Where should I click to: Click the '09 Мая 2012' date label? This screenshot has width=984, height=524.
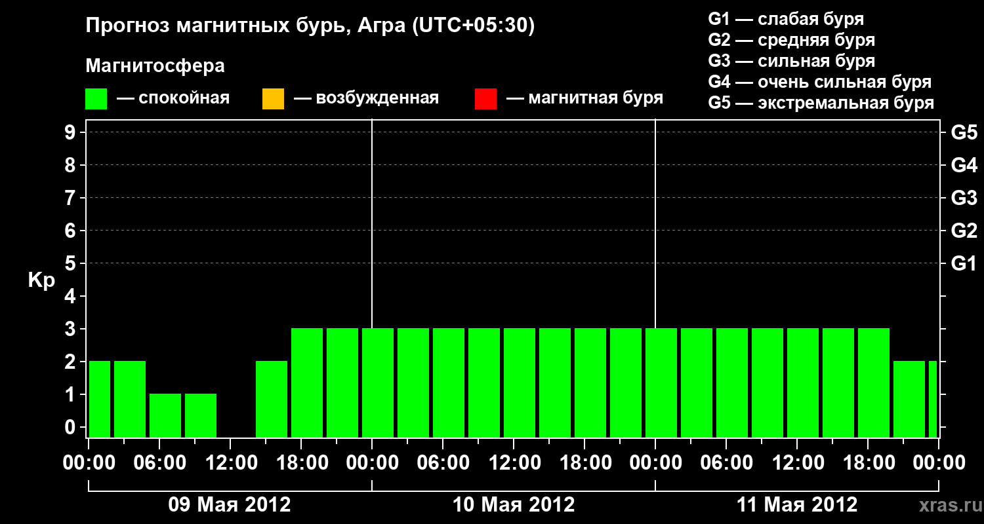coord(230,505)
